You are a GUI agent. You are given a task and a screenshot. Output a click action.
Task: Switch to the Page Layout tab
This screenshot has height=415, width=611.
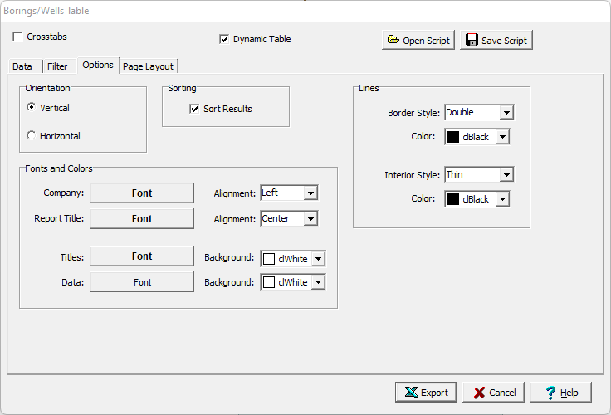pos(149,66)
